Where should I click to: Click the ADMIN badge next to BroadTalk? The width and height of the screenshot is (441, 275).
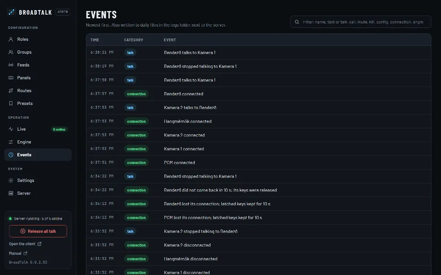point(63,12)
